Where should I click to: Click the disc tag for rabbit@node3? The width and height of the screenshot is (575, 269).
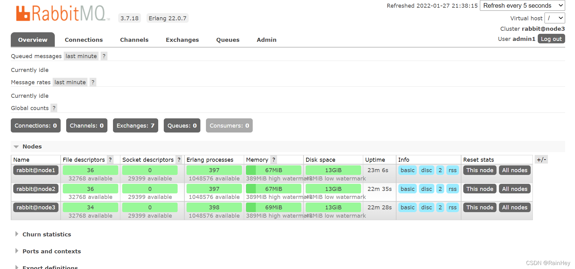pos(427,207)
